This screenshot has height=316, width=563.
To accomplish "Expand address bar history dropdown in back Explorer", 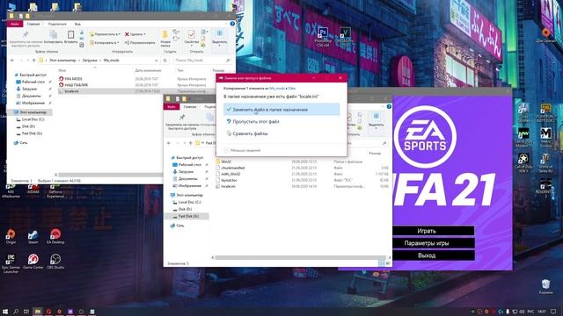I will point(157,61).
